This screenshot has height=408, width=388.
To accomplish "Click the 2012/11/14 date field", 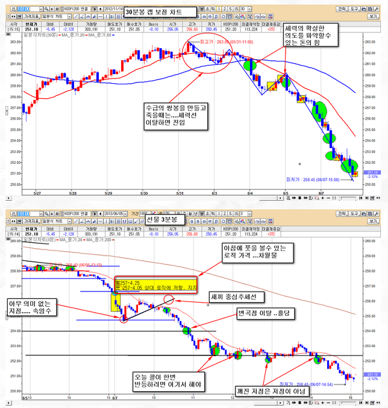I will click(x=114, y=9).
